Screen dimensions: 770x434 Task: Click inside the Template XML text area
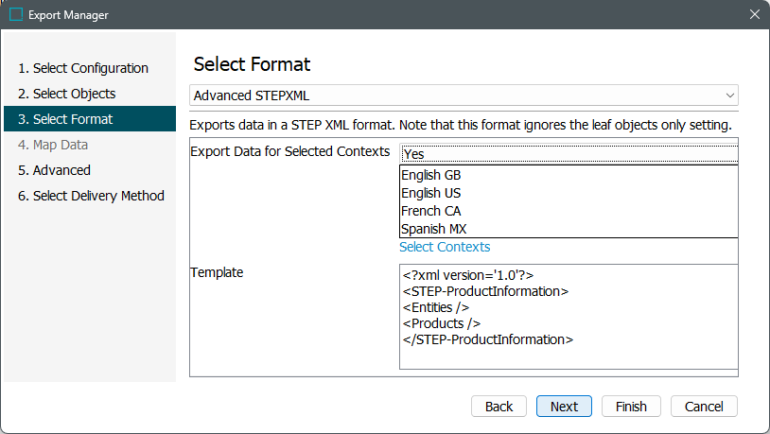568,315
